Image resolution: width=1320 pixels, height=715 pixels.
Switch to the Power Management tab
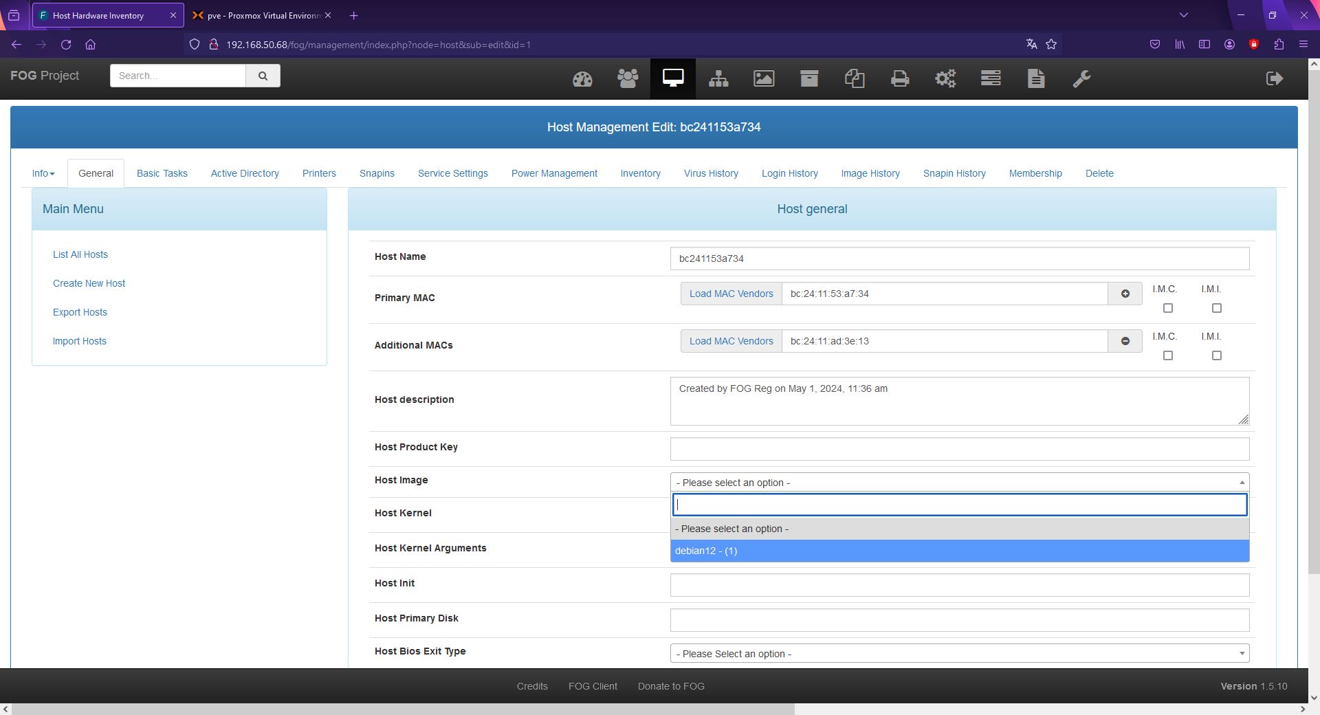click(554, 173)
